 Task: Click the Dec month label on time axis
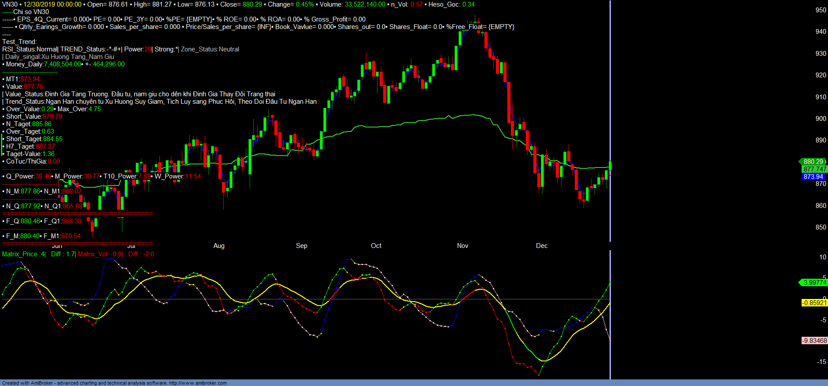(x=542, y=246)
